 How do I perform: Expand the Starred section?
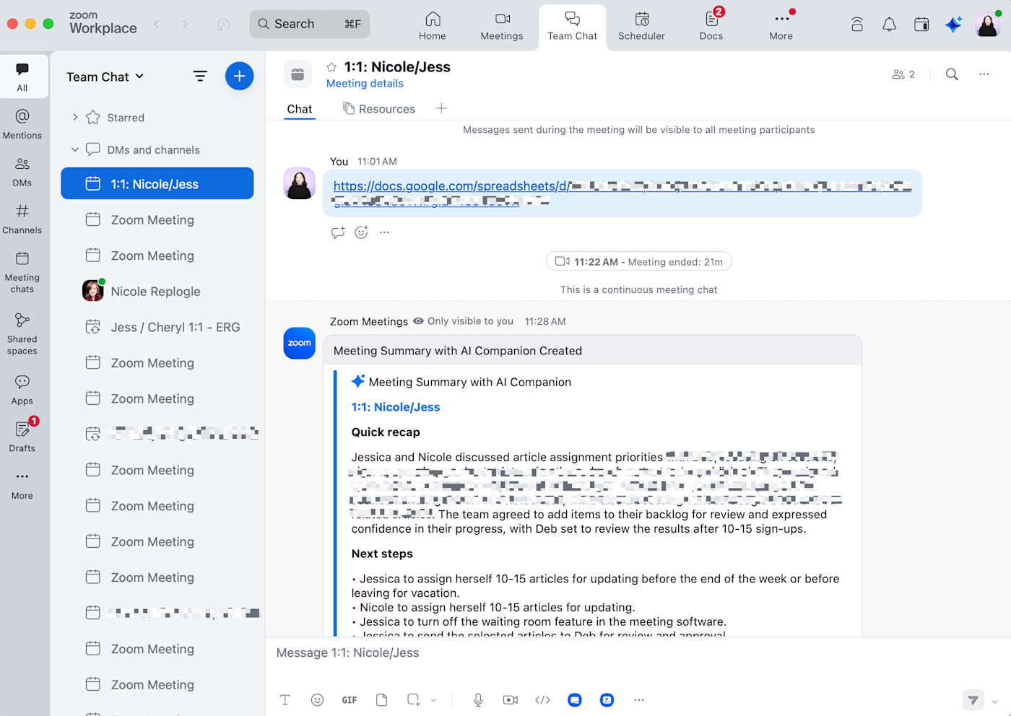75,117
